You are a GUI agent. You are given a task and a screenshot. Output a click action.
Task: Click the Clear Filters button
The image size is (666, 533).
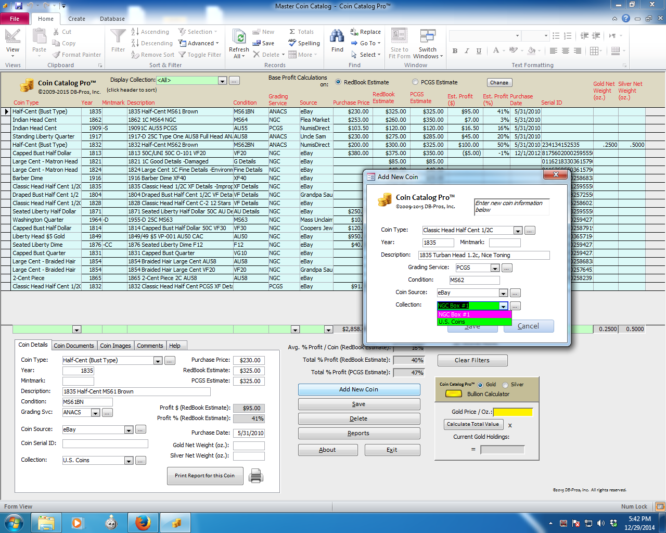472,360
